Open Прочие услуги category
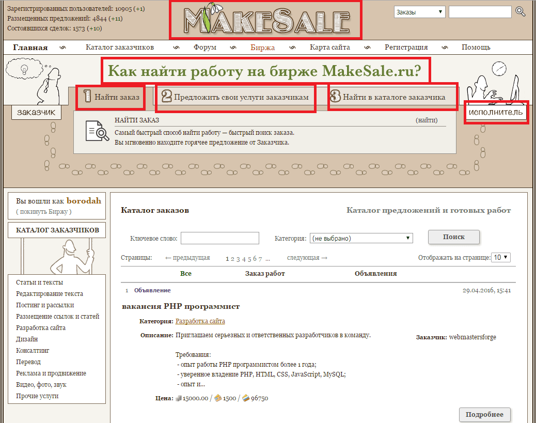The width and height of the screenshot is (536, 423). point(37,396)
